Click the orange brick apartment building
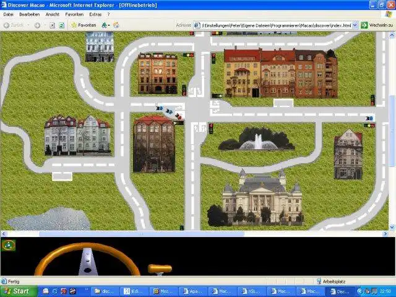This screenshot has height=297, width=396. coord(158,74)
